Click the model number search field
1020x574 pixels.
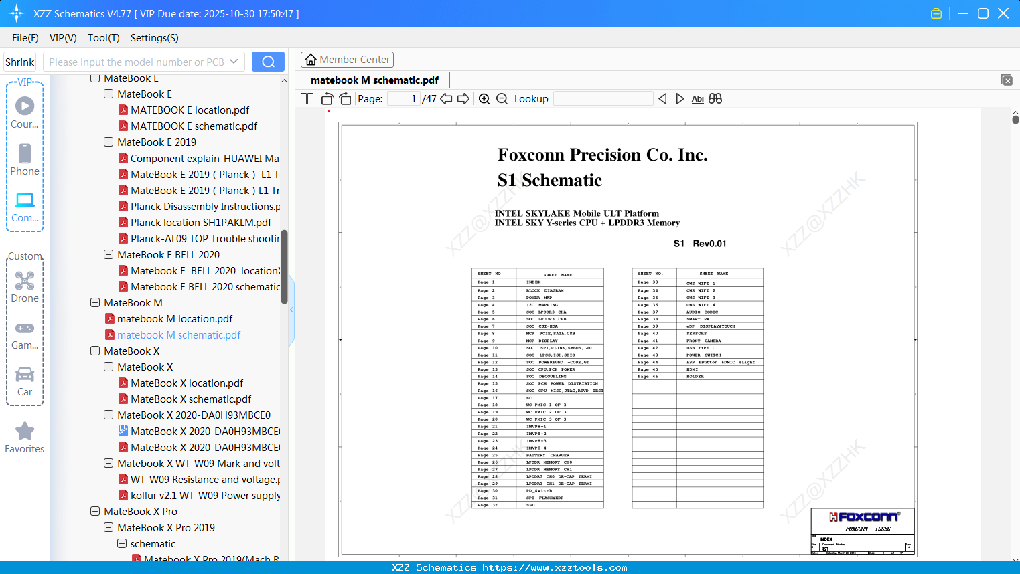click(x=137, y=62)
